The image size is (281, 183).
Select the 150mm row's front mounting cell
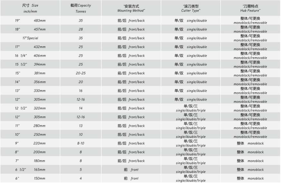[x=131, y=178]
